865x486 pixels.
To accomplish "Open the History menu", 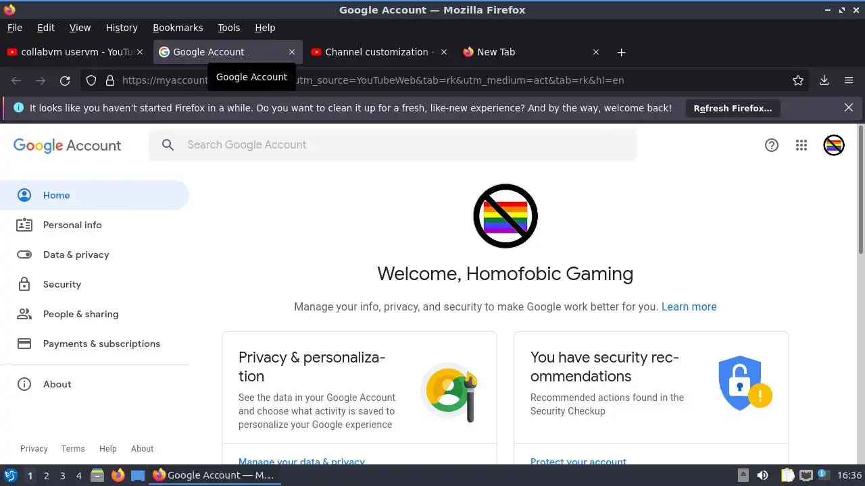I will pyautogui.click(x=122, y=28).
